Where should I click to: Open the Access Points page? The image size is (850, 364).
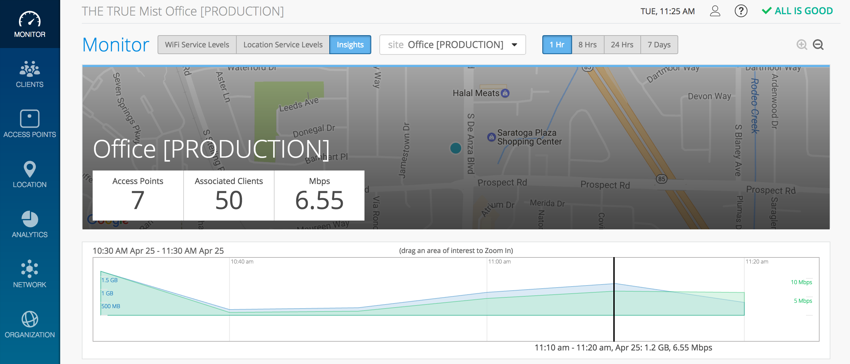pyautogui.click(x=30, y=124)
